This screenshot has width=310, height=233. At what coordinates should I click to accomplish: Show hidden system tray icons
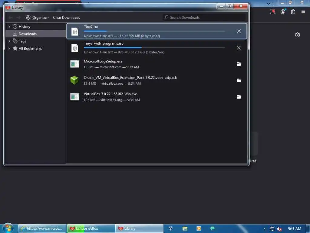[x=265, y=229]
